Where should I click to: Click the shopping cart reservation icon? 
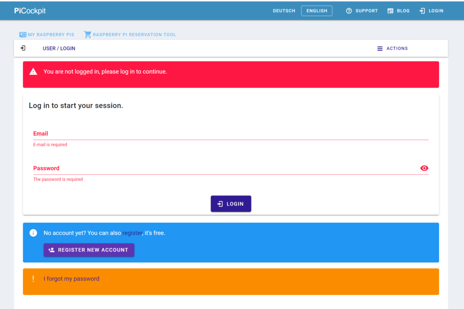coord(87,34)
